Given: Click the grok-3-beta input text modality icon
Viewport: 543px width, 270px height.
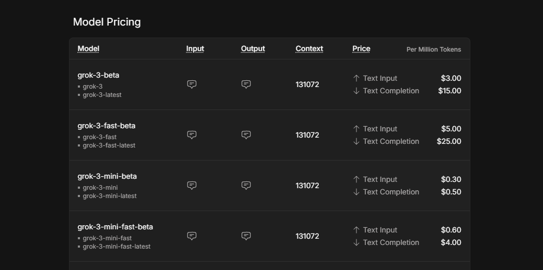Looking at the screenshot, I should [x=192, y=84].
